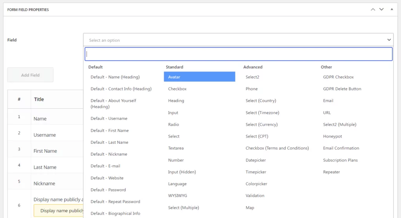Select Default - Nickname option
Screen dimensions: 401x218
pyautogui.click(x=109, y=154)
